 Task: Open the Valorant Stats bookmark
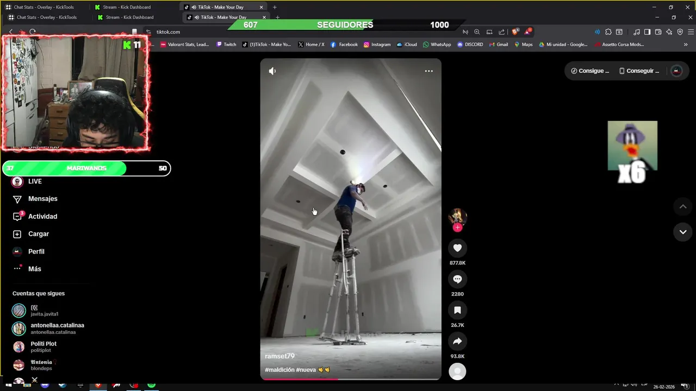(x=185, y=45)
